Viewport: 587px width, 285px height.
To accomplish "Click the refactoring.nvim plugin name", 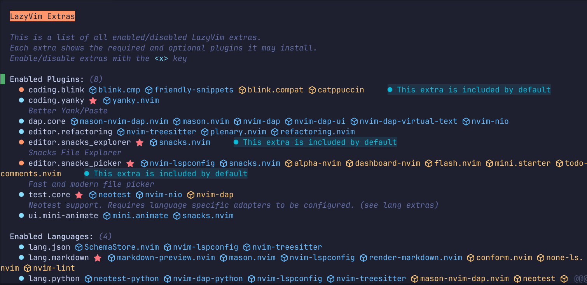I will 318,132.
